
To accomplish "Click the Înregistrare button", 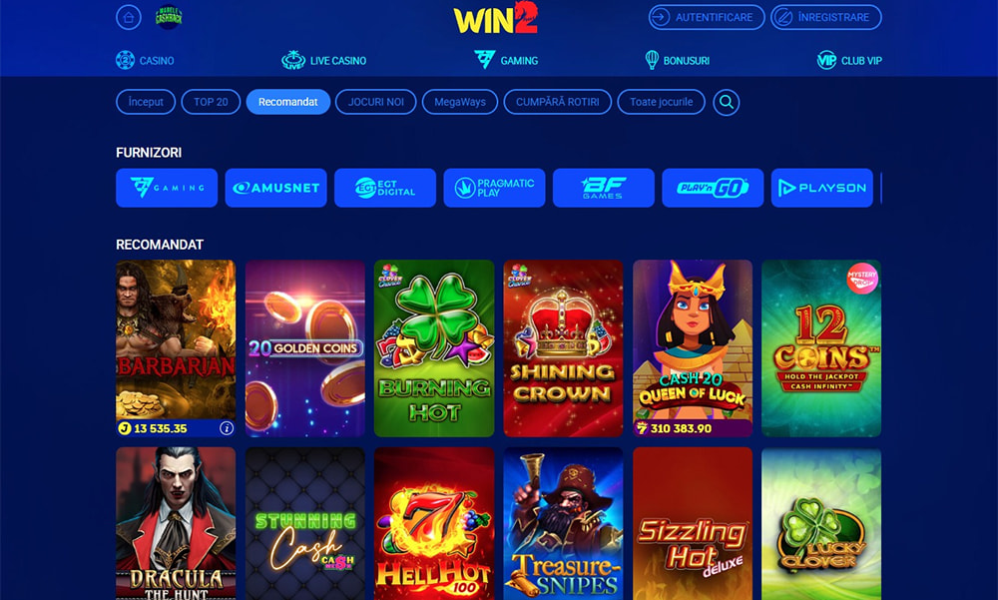I will (x=826, y=17).
